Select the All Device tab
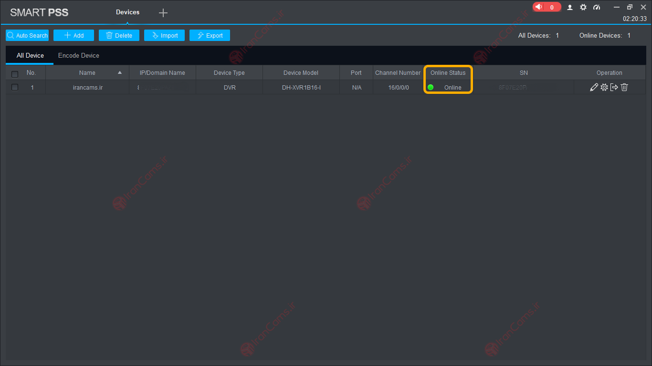 [30, 55]
